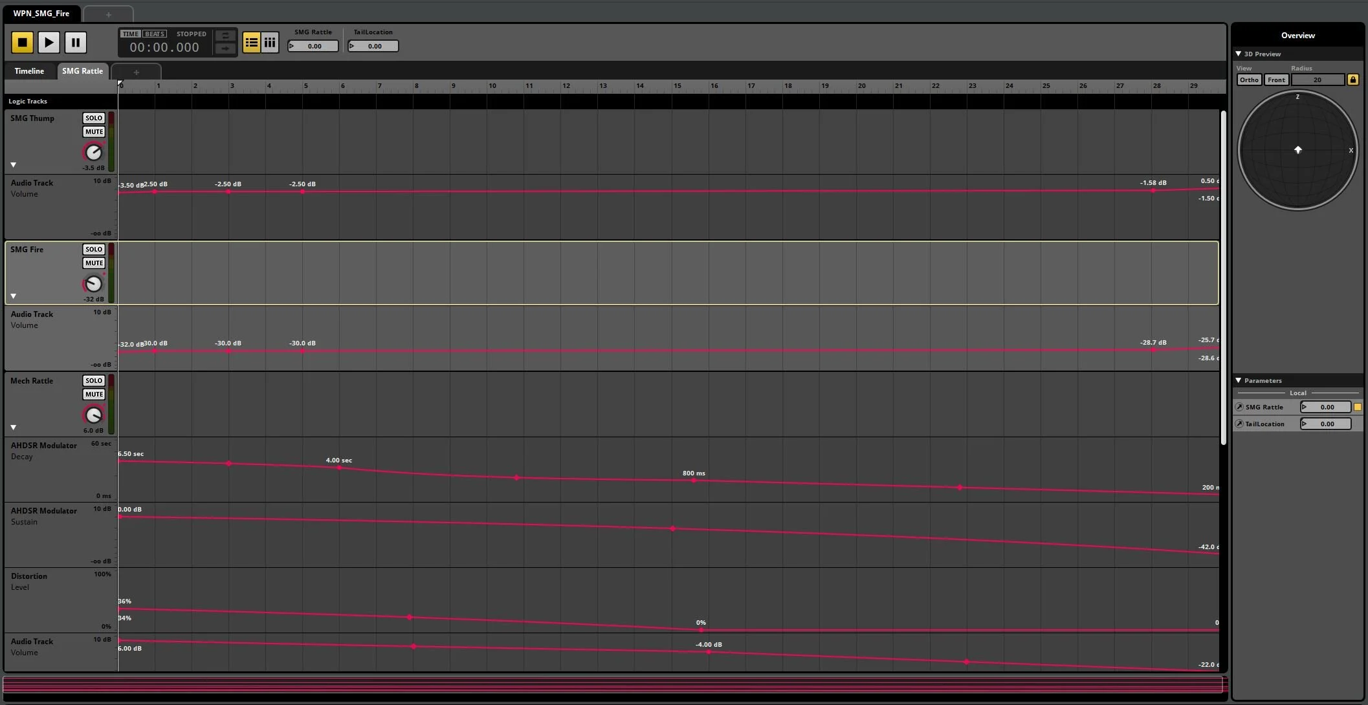Collapse the SMG Thump track automation

pyautogui.click(x=13, y=165)
